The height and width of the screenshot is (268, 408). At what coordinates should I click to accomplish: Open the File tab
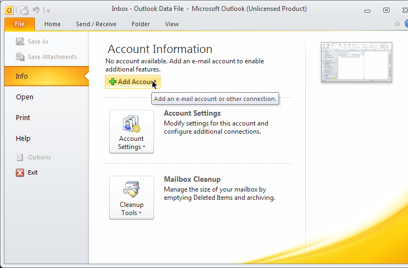point(20,24)
